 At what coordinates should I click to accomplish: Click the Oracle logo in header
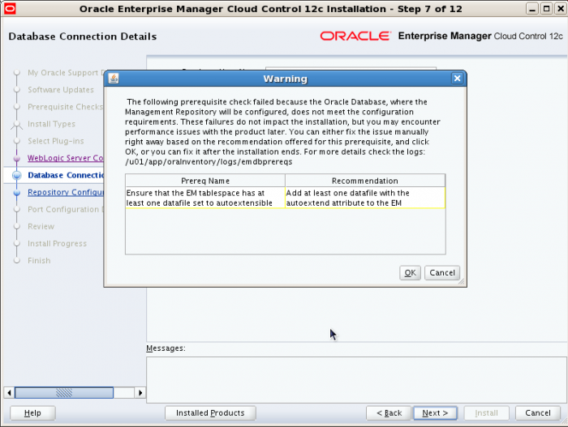pos(355,36)
